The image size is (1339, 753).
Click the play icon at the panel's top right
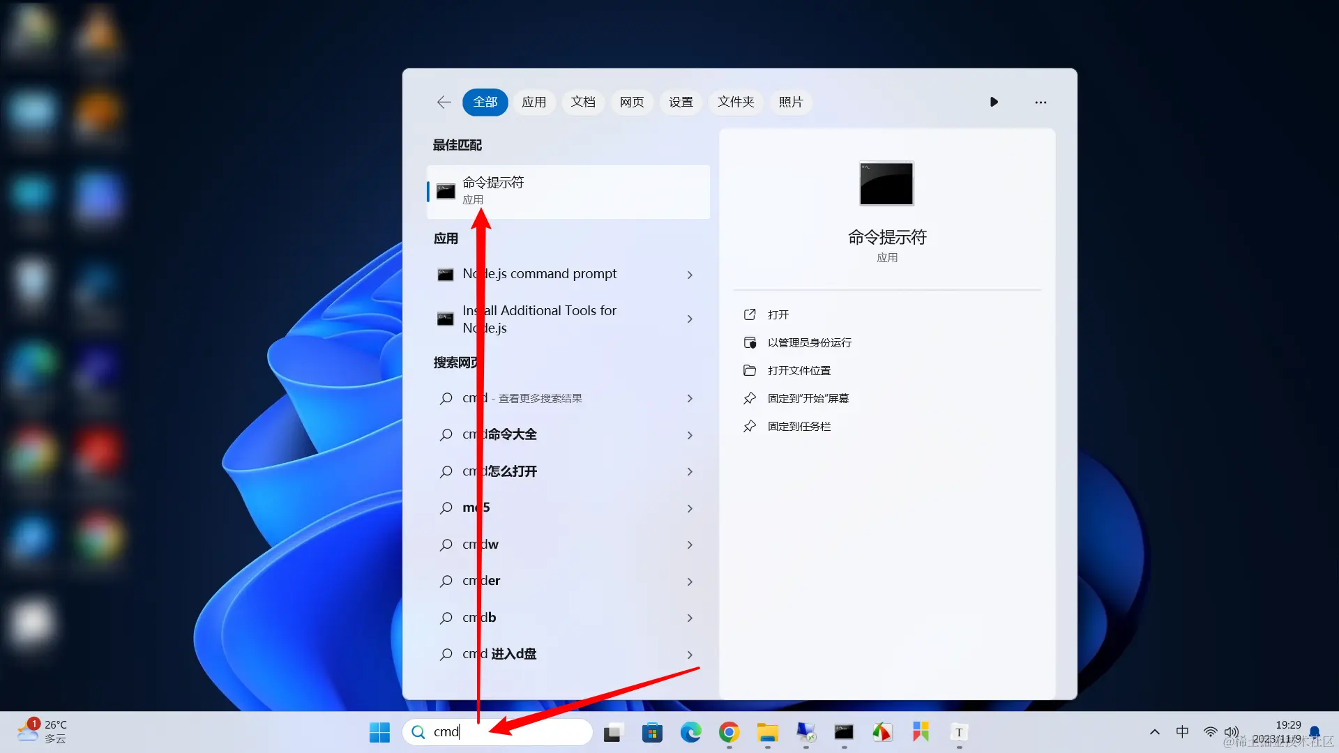(994, 102)
